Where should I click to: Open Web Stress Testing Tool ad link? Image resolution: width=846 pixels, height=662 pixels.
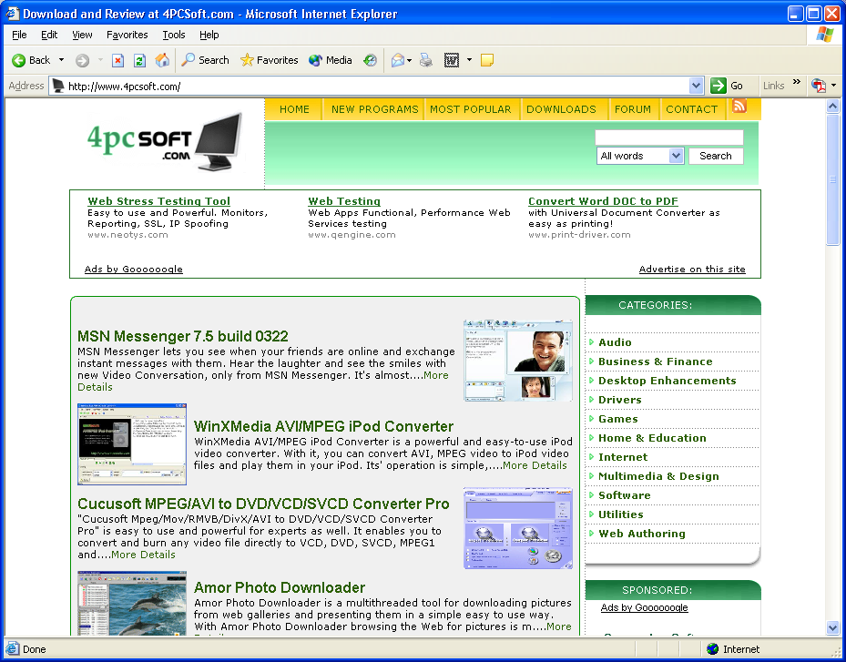[158, 201]
